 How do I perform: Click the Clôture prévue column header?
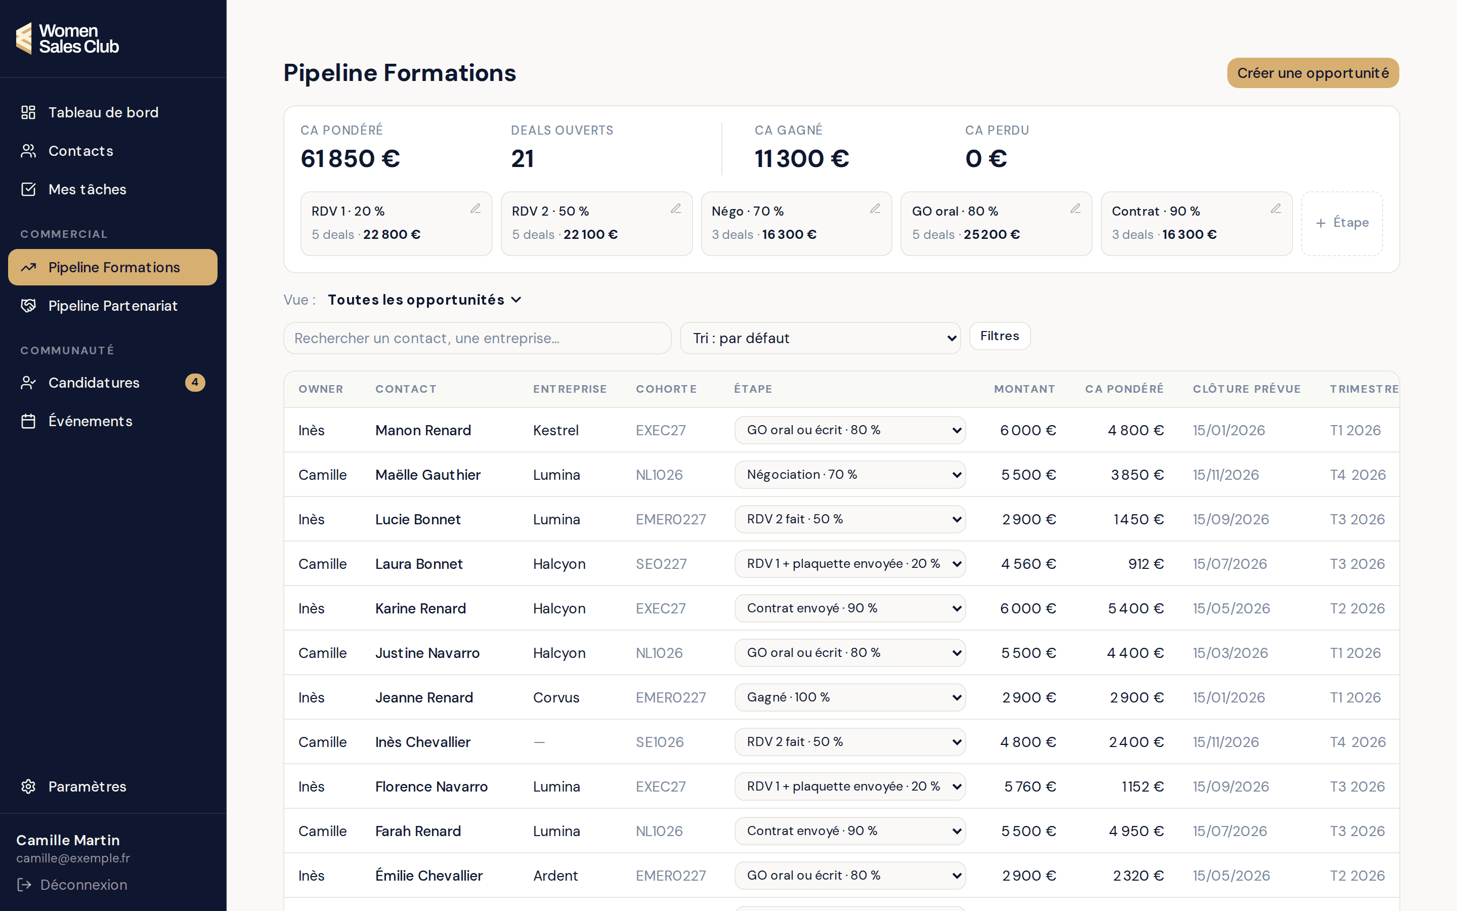(1247, 389)
